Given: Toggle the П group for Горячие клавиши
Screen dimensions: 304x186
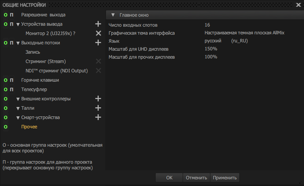Looking at the screenshot, I should coord(12,80).
